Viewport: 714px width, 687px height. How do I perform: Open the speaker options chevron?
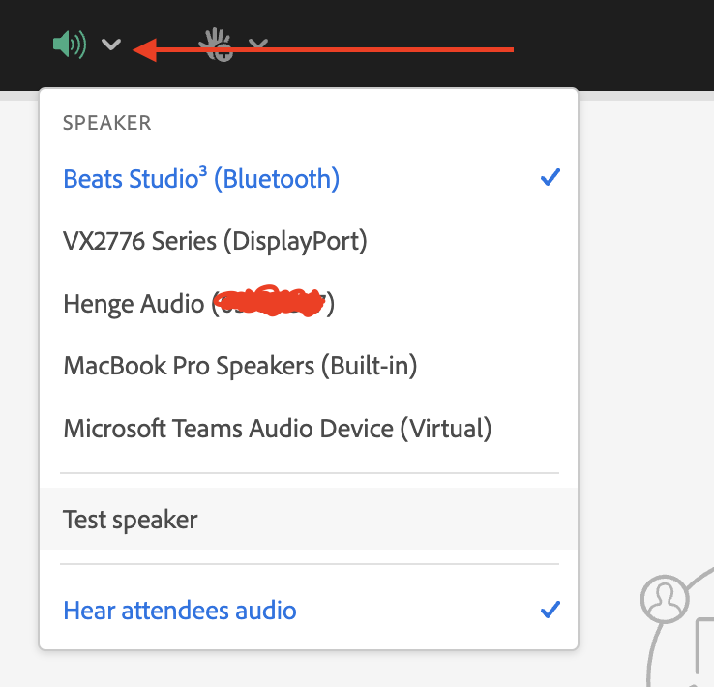(111, 45)
